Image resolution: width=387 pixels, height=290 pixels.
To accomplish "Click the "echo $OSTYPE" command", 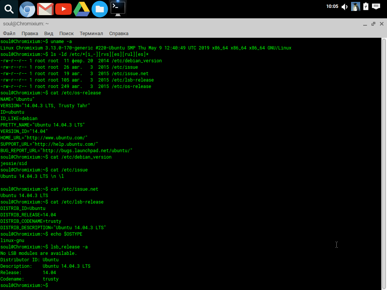I will tap(67, 234).
